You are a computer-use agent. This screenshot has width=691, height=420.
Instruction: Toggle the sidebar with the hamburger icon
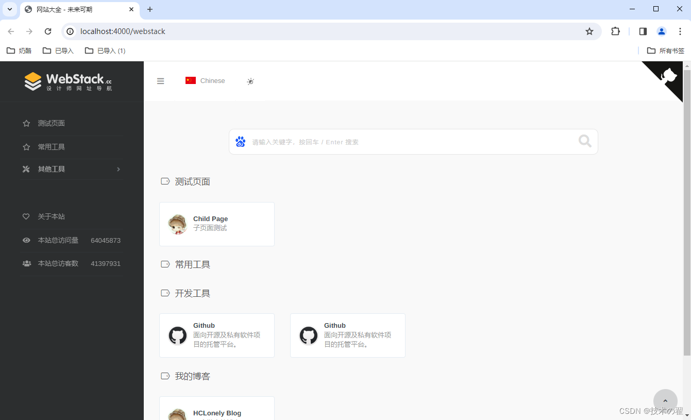point(160,81)
